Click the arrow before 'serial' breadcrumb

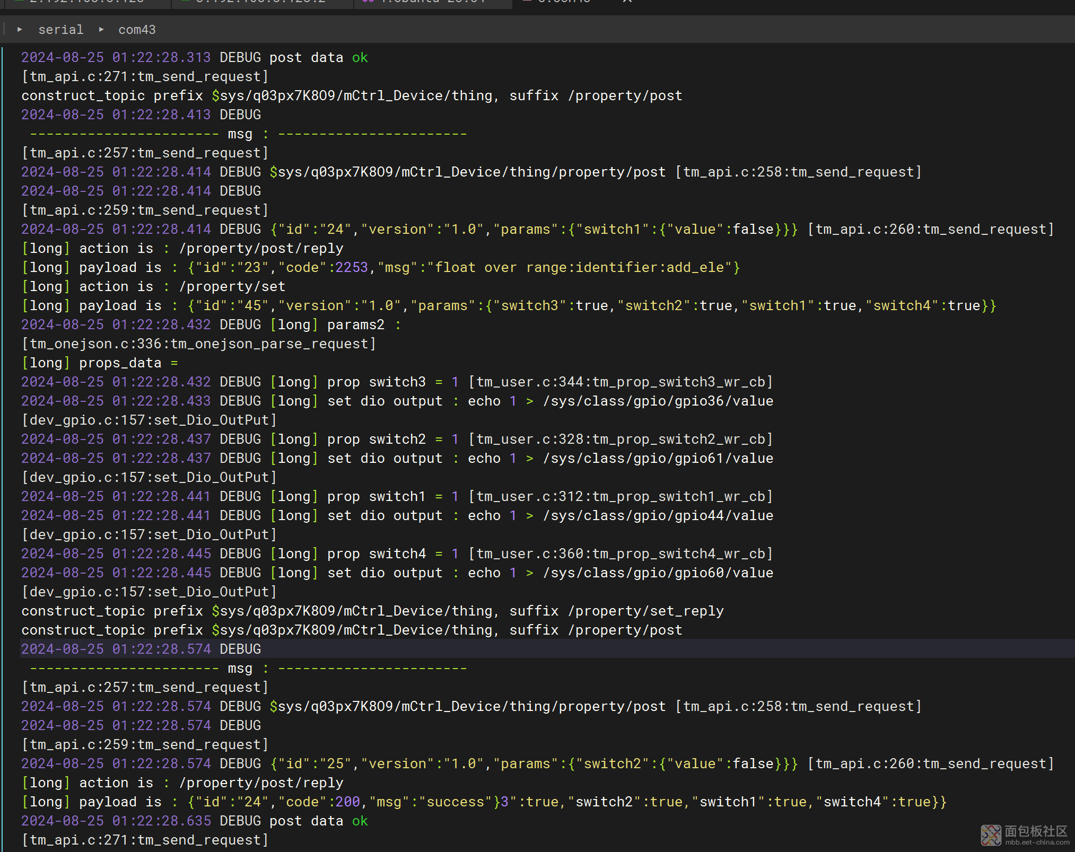[20, 30]
